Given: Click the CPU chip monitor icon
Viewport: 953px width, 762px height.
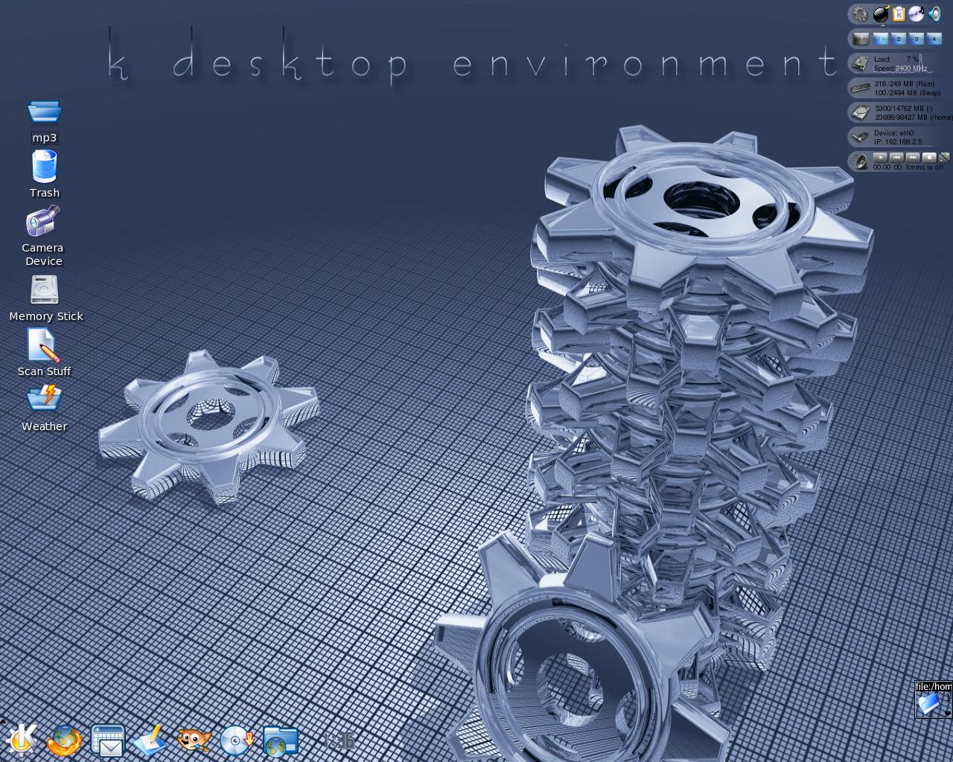Looking at the screenshot, I should pyautogui.click(x=861, y=63).
